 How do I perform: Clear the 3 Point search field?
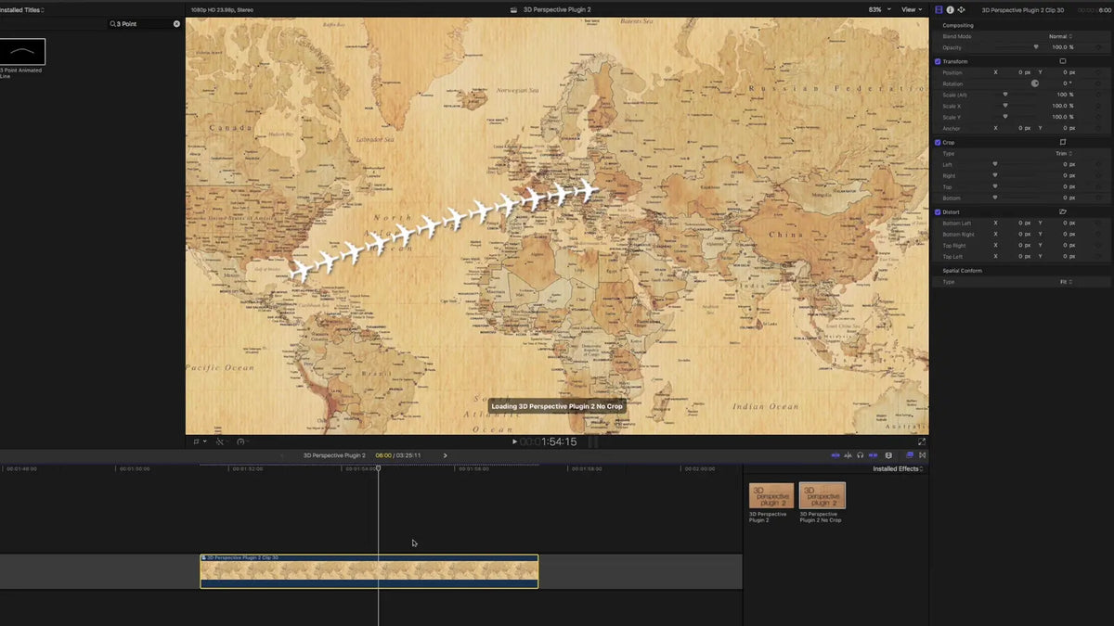pyautogui.click(x=176, y=23)
